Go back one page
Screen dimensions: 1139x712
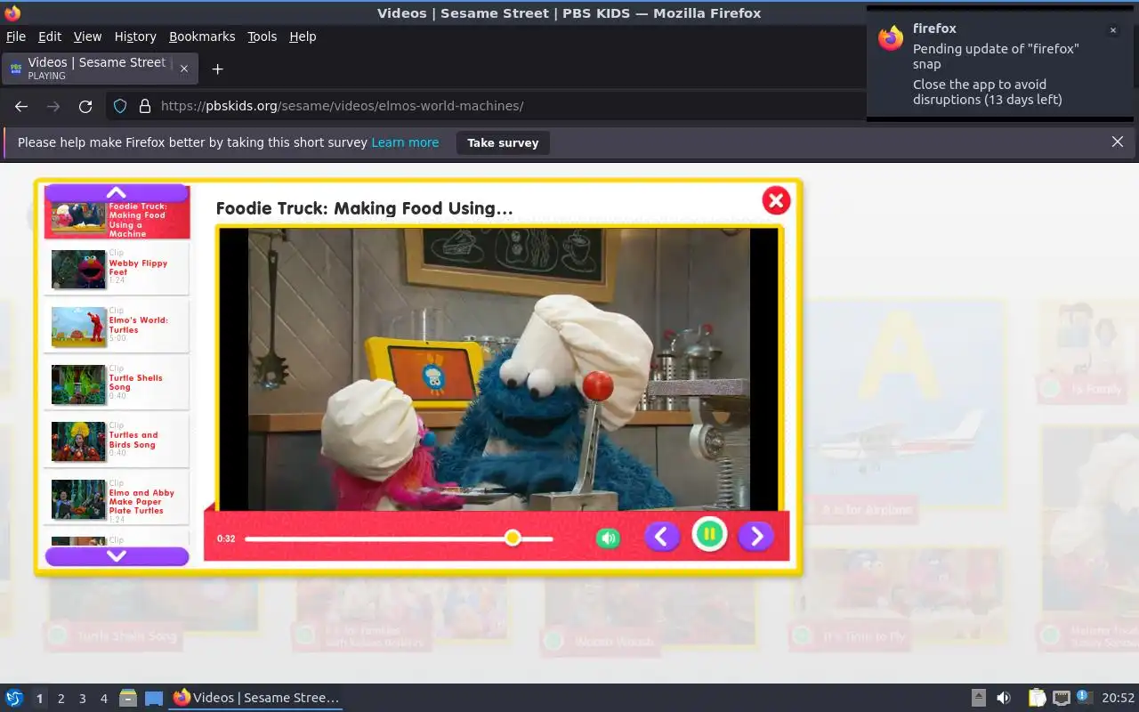(x=21, y=106)
